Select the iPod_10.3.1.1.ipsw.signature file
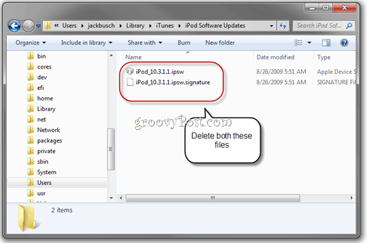Image resolution: width=367 pixels, height=243 pixels. [x=173, y=83]
